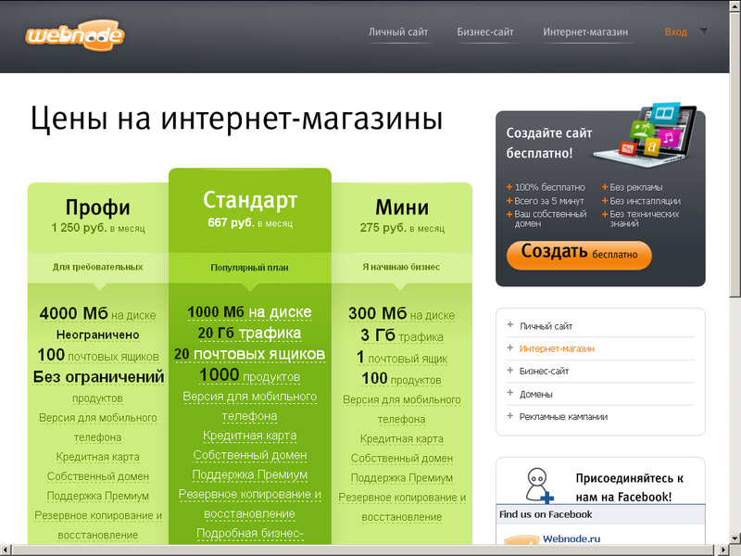Click the vertical scrollbar down arrow
741x556 pixels.
(x=735, y=538)
